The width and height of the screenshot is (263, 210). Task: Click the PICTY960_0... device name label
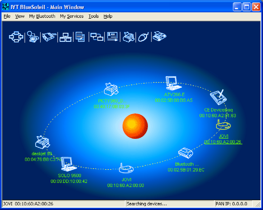(x=112, y=101)
